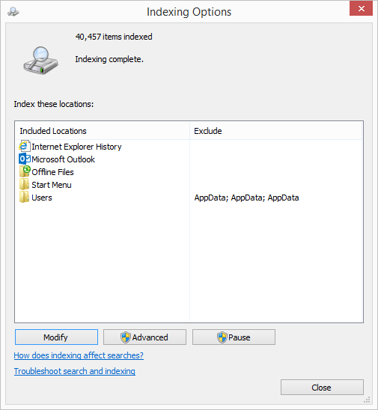The width and height of the screenshot is (378, 410).
Task: Click the magnifier drive indexing icon
Action: pyautogui.click(x=40, y=61)
